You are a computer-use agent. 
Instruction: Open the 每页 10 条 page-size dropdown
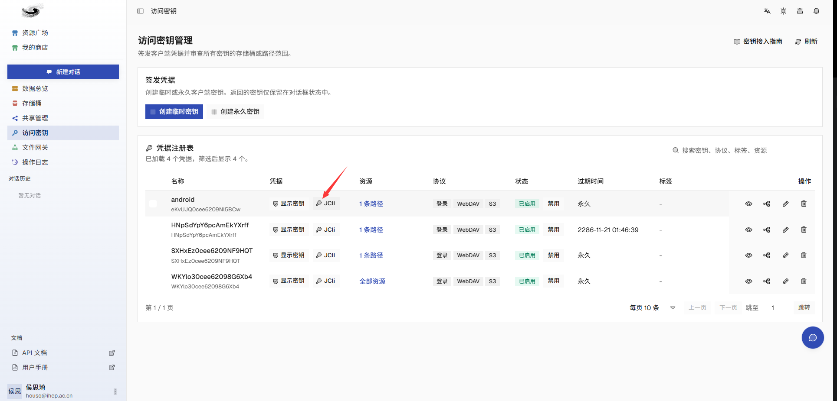pos(653,308)
